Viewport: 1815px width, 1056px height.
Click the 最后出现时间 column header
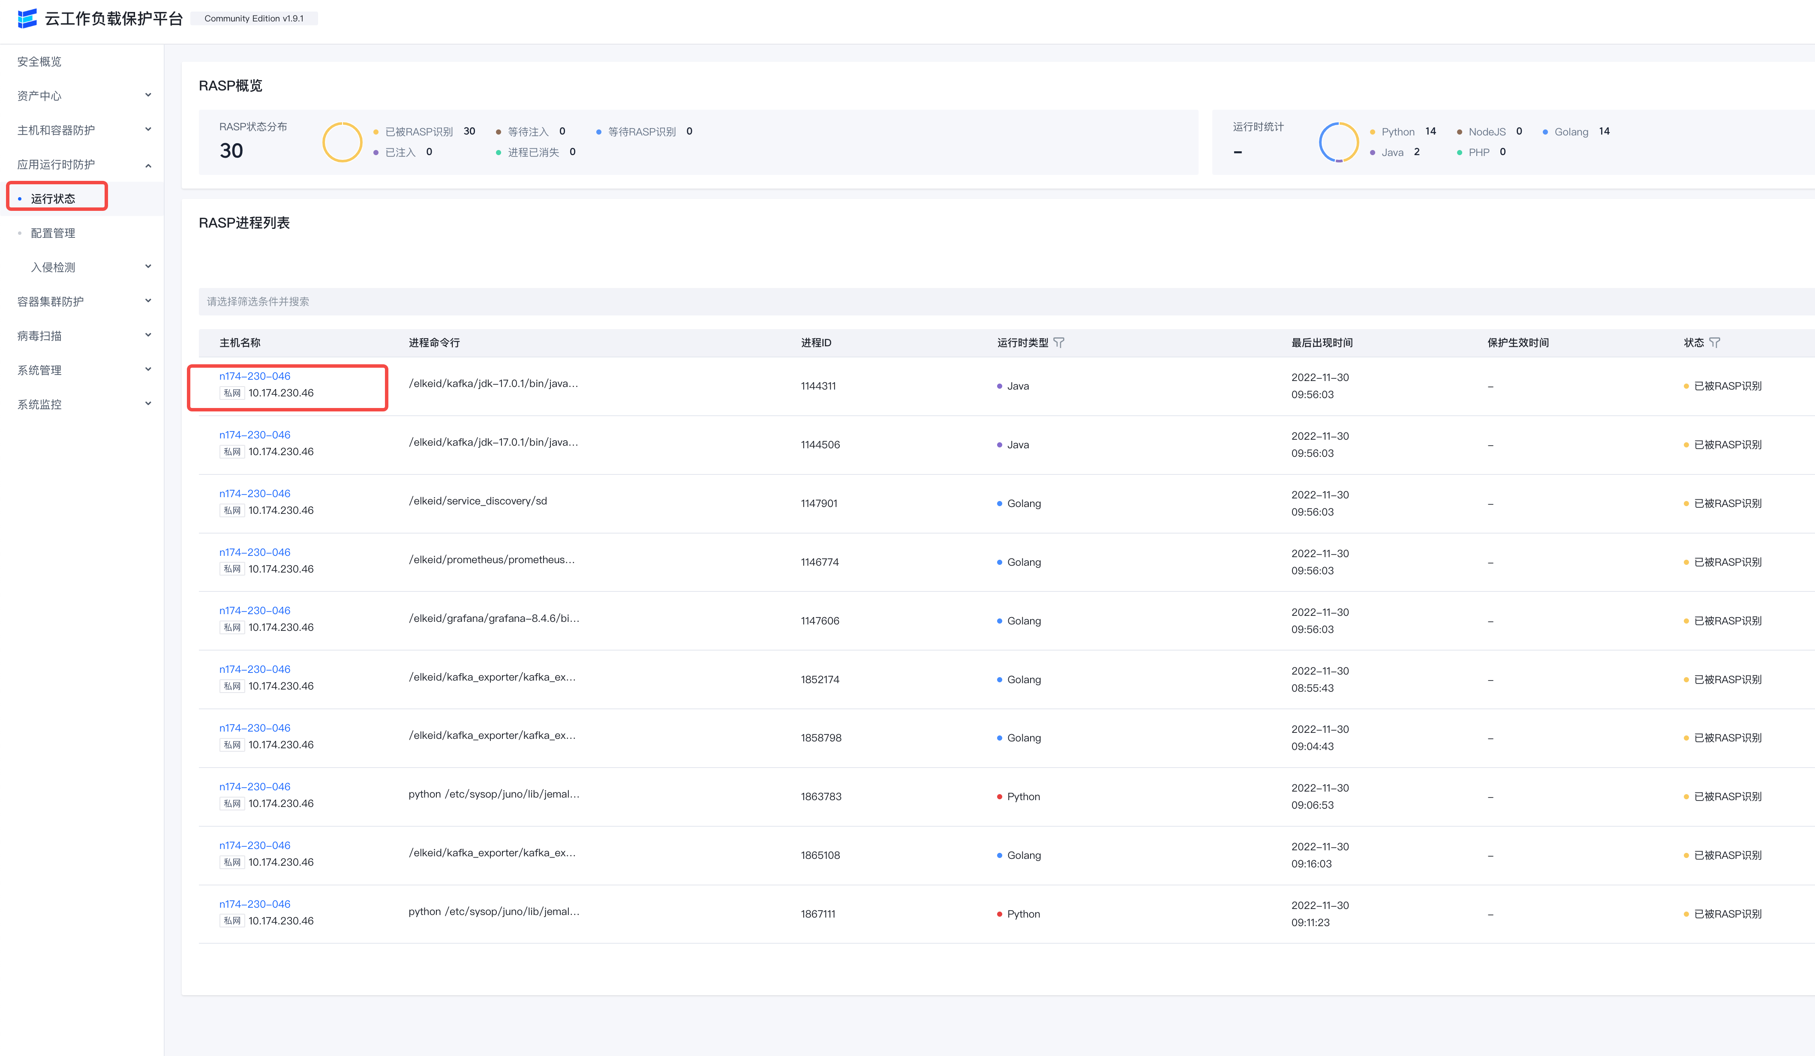coord(1322,342)
